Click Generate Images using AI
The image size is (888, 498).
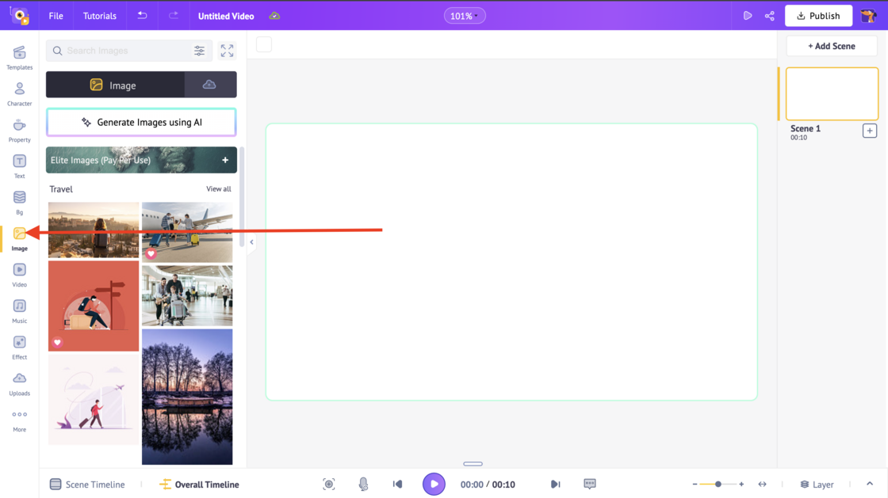tap(140, 122)
